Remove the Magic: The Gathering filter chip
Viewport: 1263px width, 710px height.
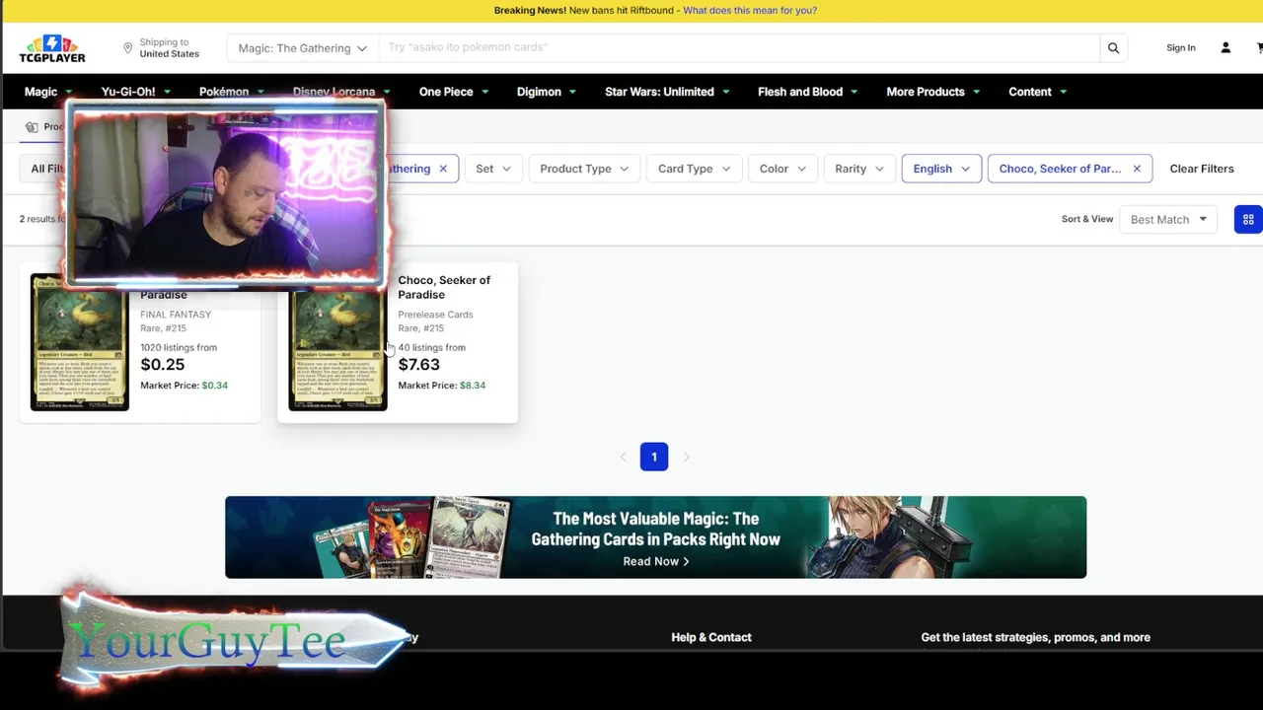tap(443, 169)
